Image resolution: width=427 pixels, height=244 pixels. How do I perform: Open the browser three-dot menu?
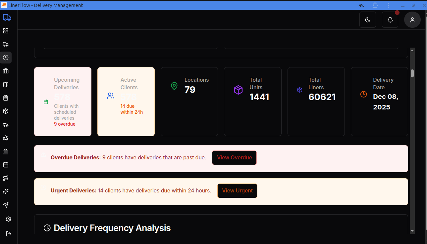(x=388, y=5)
